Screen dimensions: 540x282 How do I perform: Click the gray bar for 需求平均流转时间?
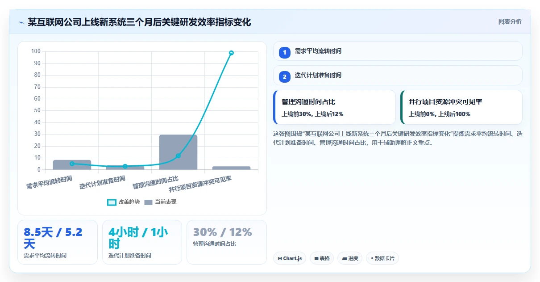pyautogui.click(x=72, y=164)
